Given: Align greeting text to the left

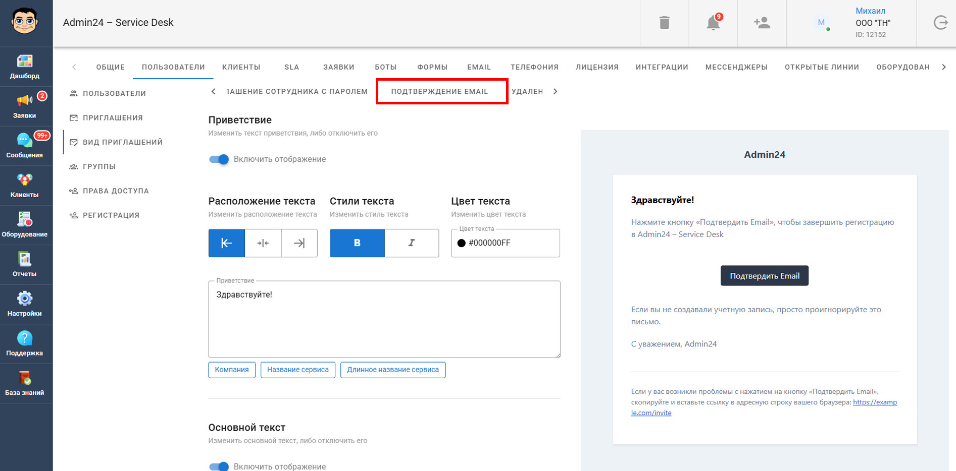Looking at the screenshot, I should 227,243.
